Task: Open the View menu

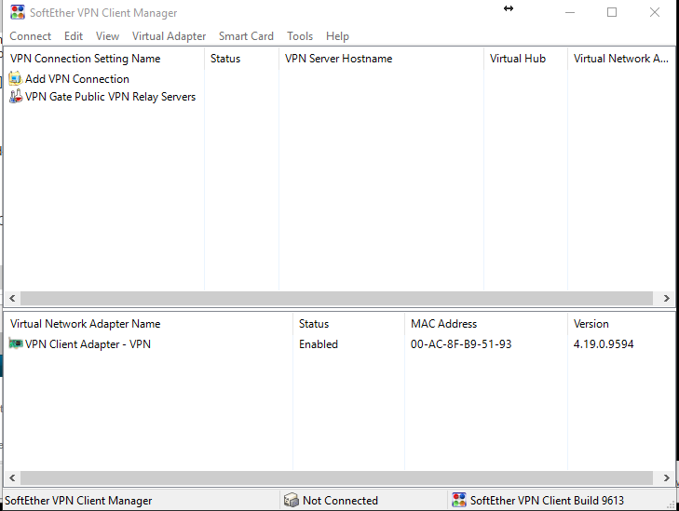Action: click(107, 36)
